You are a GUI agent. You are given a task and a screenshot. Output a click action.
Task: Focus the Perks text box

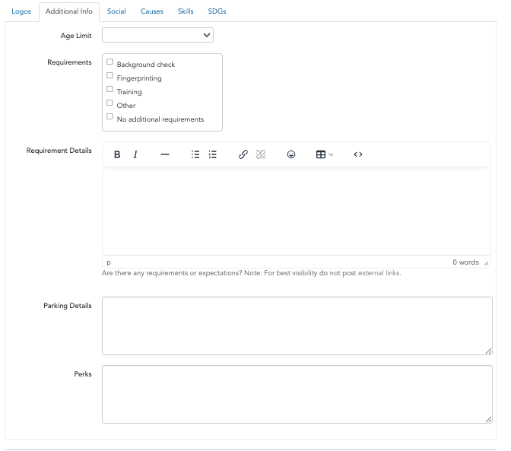click(297, 394)
